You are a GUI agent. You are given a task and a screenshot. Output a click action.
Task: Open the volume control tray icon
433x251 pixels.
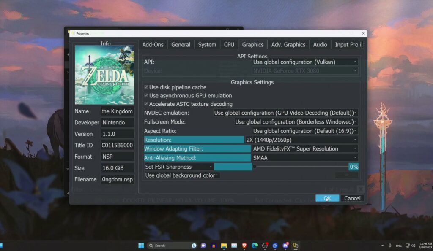point(413,246)
